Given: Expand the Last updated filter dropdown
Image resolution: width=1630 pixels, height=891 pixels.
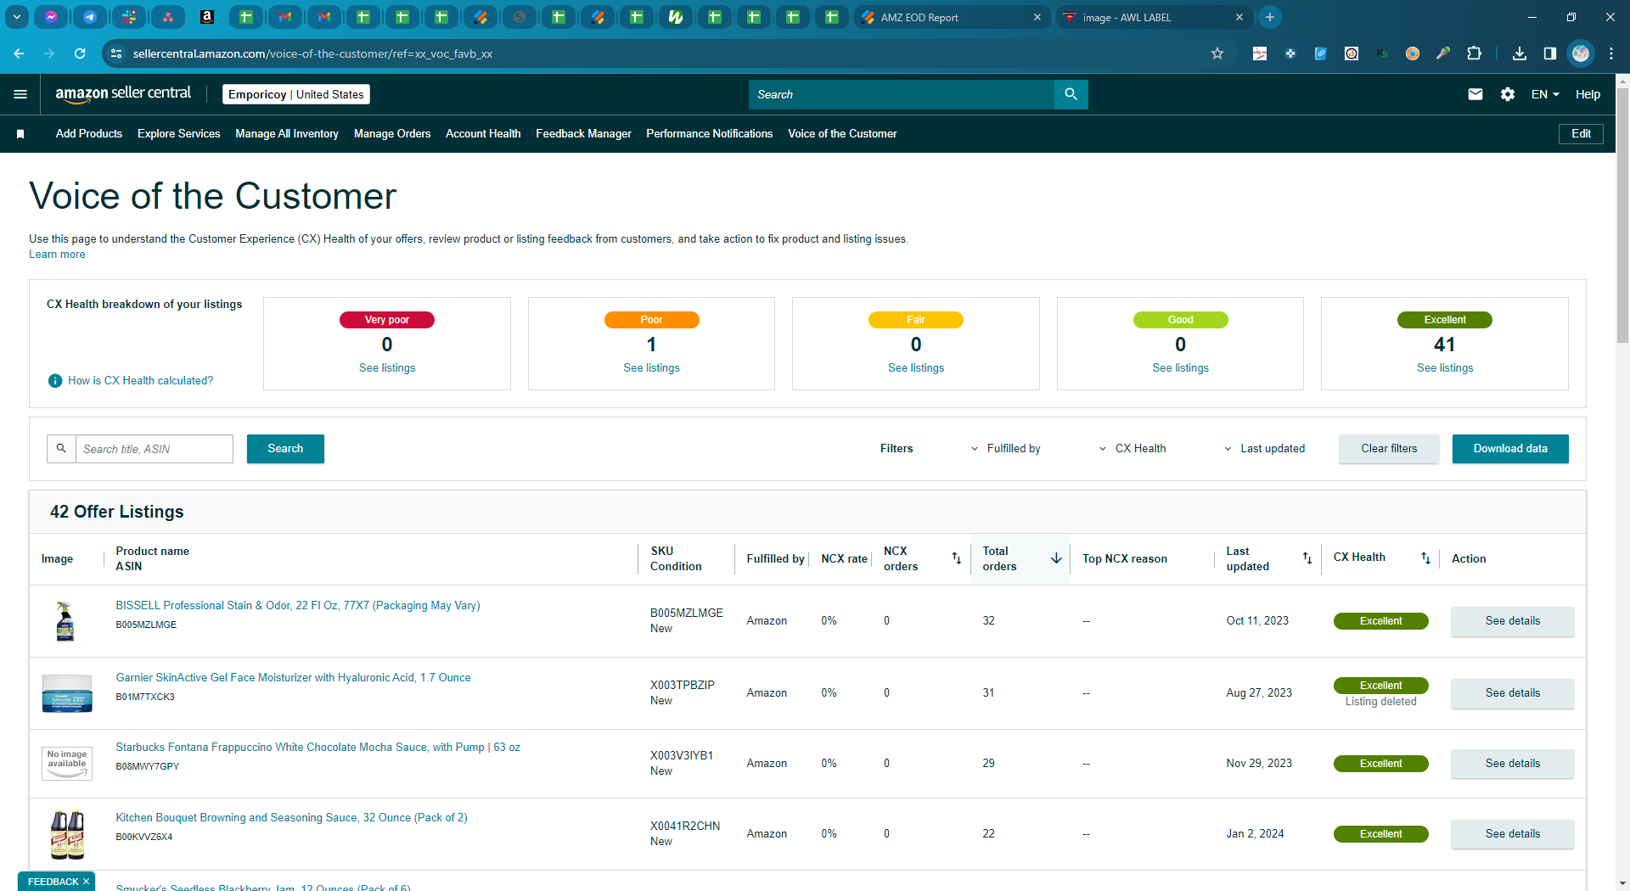Looking at the screenshot, I should pos(1264,449).
